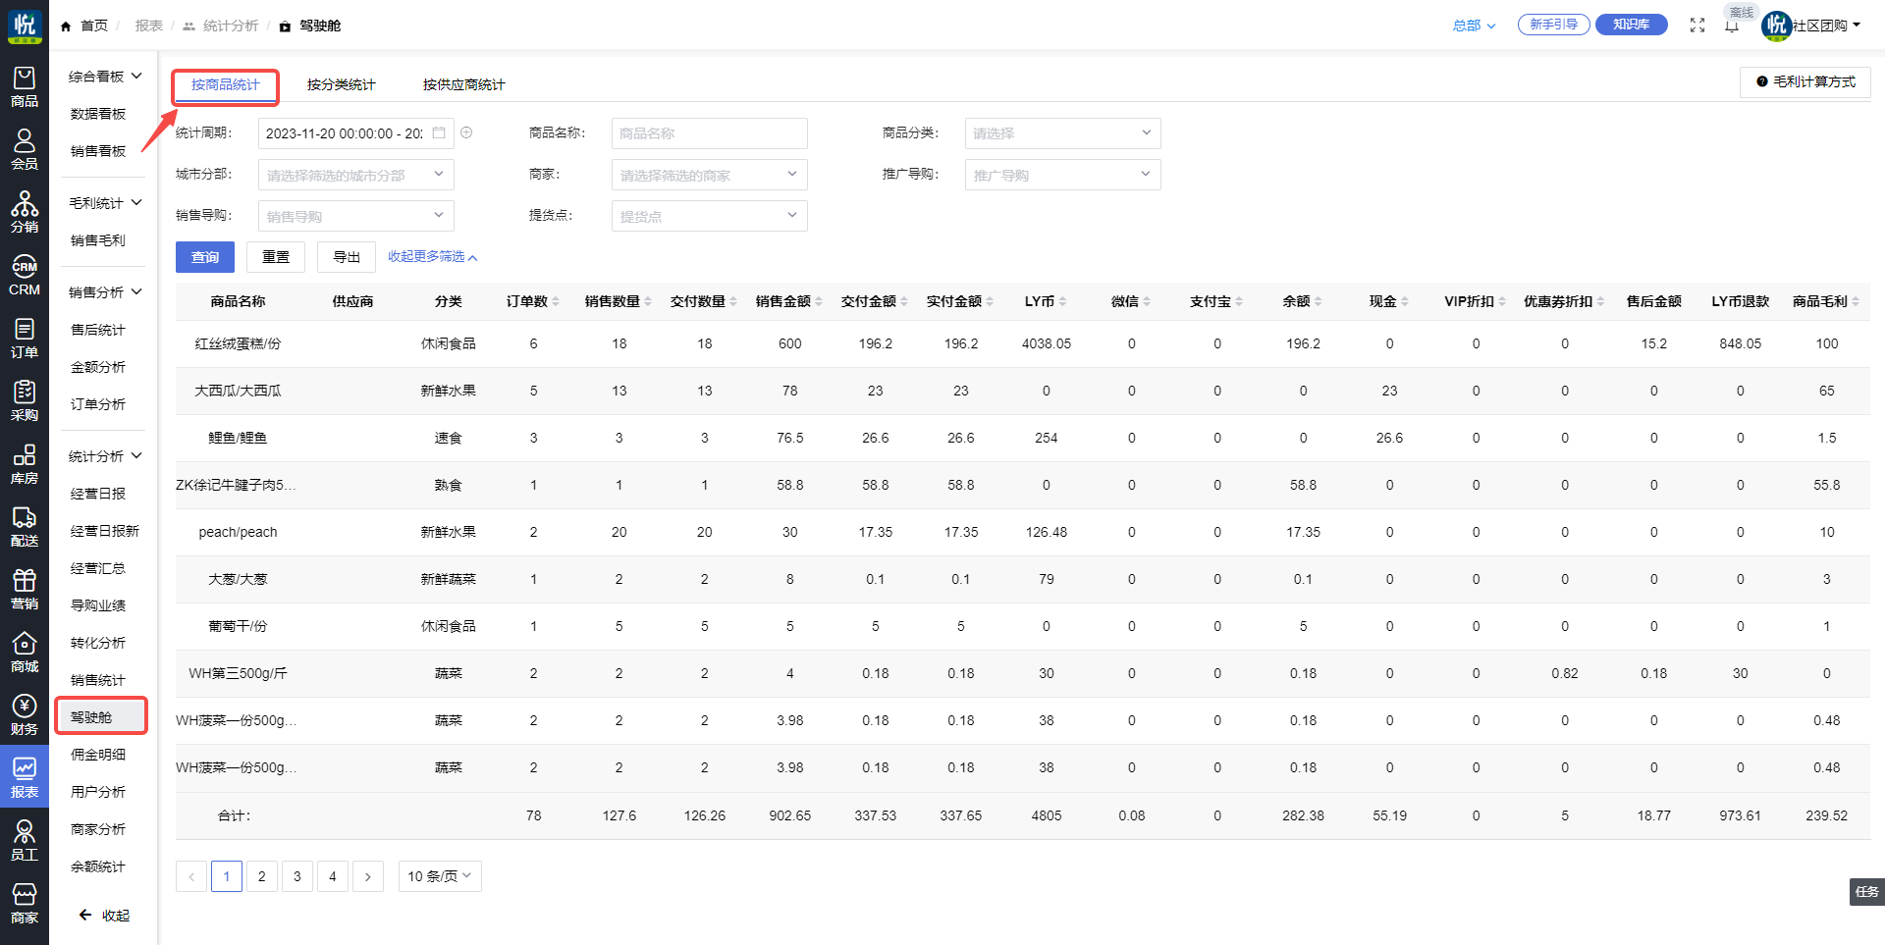This screenshot has width=1885, height=945.
Task: Open the 商品分类 dropdown
Action: click(1063, 133)
